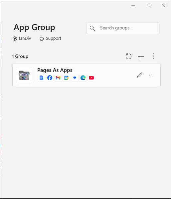Open the vertical three-dot options menu

[x=153, y=56]
